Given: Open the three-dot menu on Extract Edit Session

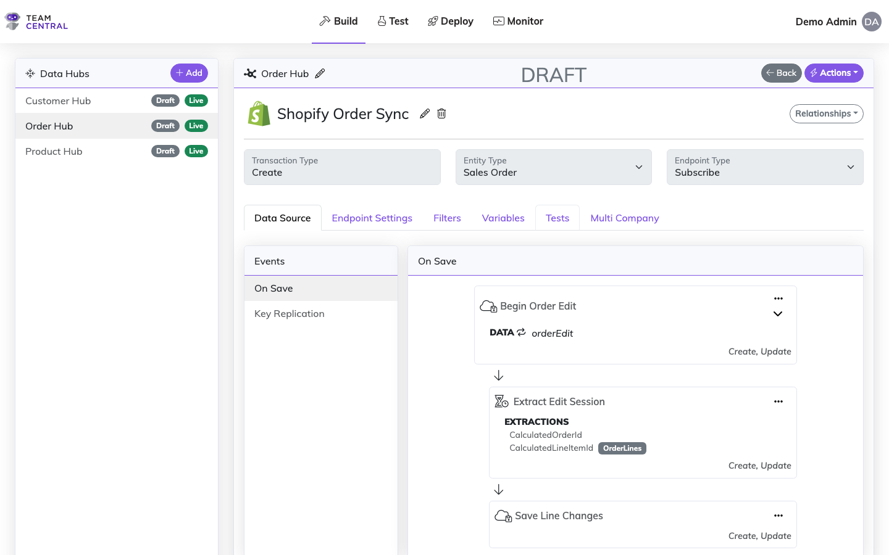Looking at the screenshot, I should pos(778,401).
